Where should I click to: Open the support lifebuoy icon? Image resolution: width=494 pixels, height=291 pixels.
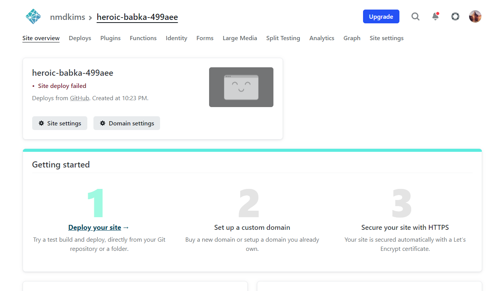coord(455,16)
